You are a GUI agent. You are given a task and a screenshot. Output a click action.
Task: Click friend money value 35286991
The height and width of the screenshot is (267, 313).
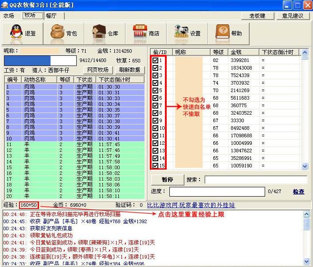(x=241, y=159)
